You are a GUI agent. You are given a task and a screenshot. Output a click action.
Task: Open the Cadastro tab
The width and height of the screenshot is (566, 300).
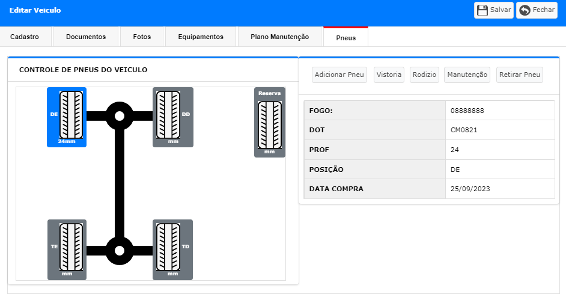25,37
